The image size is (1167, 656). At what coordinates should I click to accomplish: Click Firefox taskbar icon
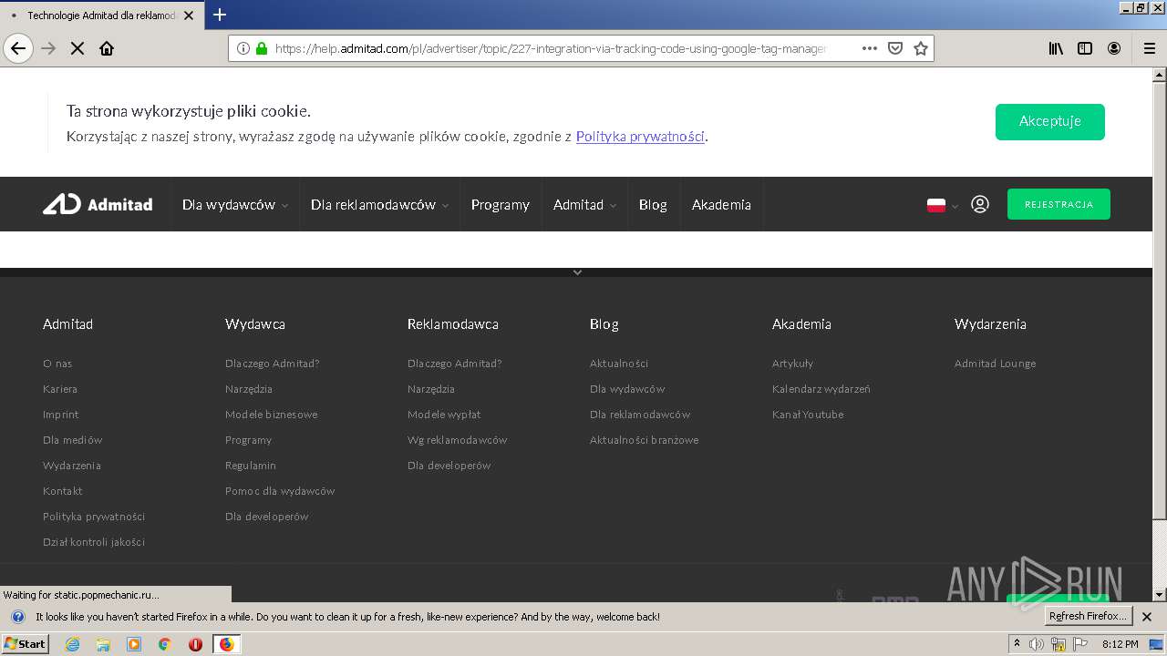[226, 644]
